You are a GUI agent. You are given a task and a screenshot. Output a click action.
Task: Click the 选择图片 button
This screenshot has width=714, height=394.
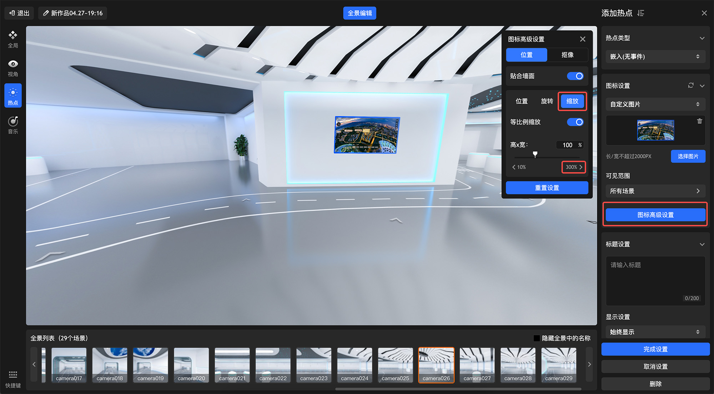[688, 156]
